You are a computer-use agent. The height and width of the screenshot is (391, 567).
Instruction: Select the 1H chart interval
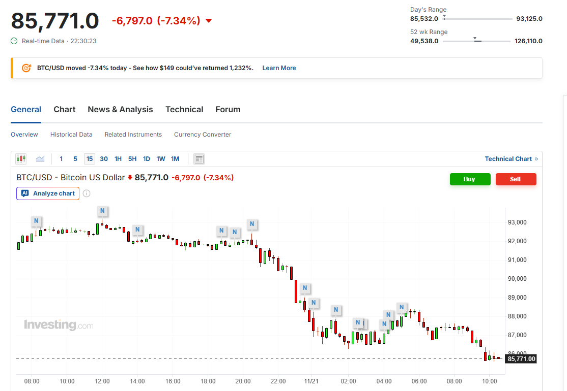[x=118, y=159]
